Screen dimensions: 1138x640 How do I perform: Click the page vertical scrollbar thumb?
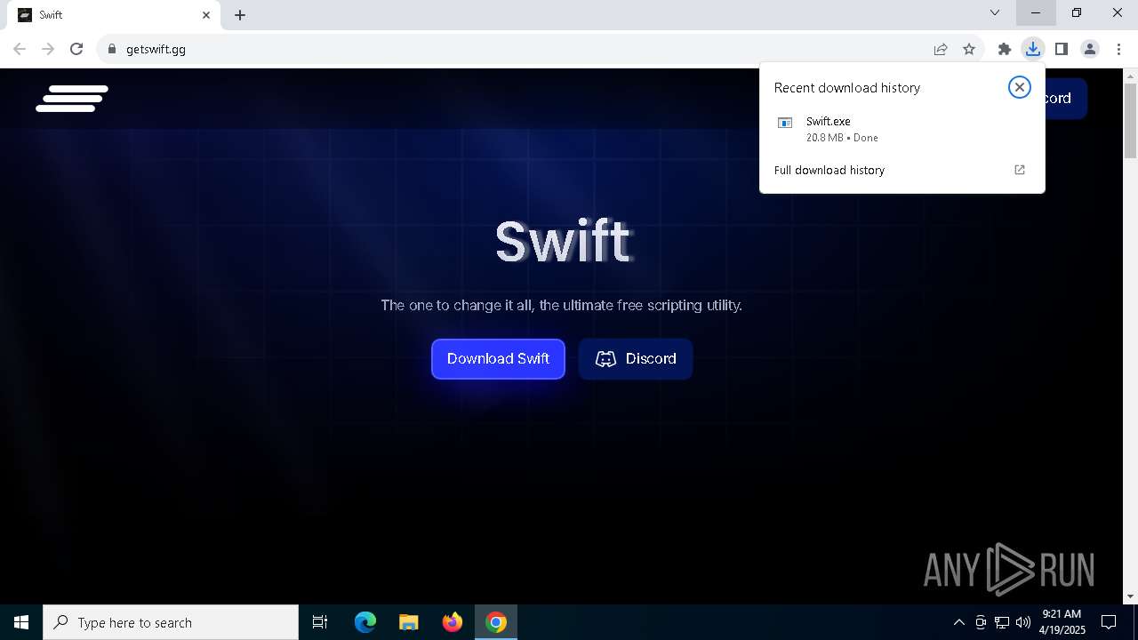[x=1130, y=121]
